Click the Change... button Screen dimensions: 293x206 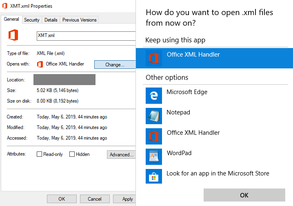[x=115, y=65]
